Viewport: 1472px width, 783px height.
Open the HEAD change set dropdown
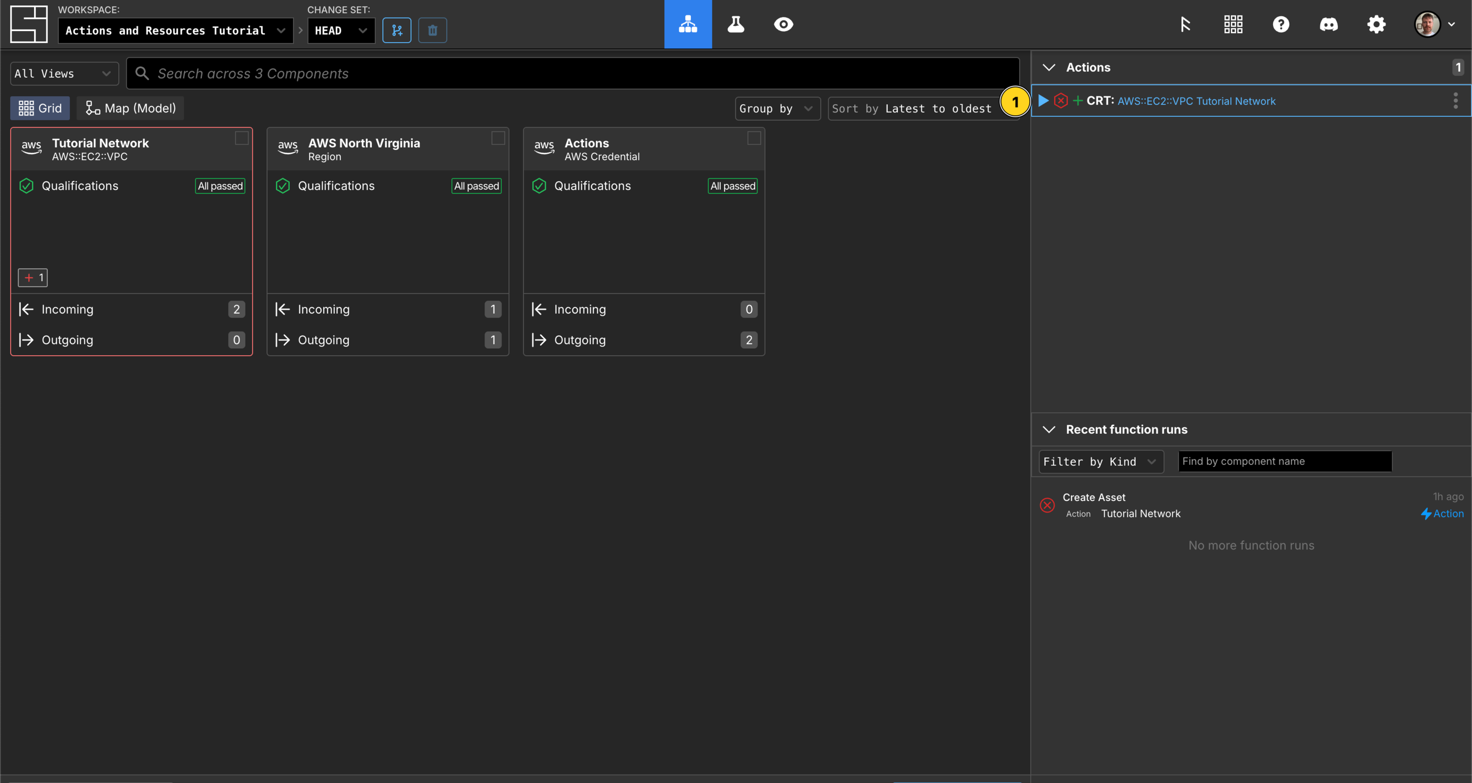click(341, 30)
